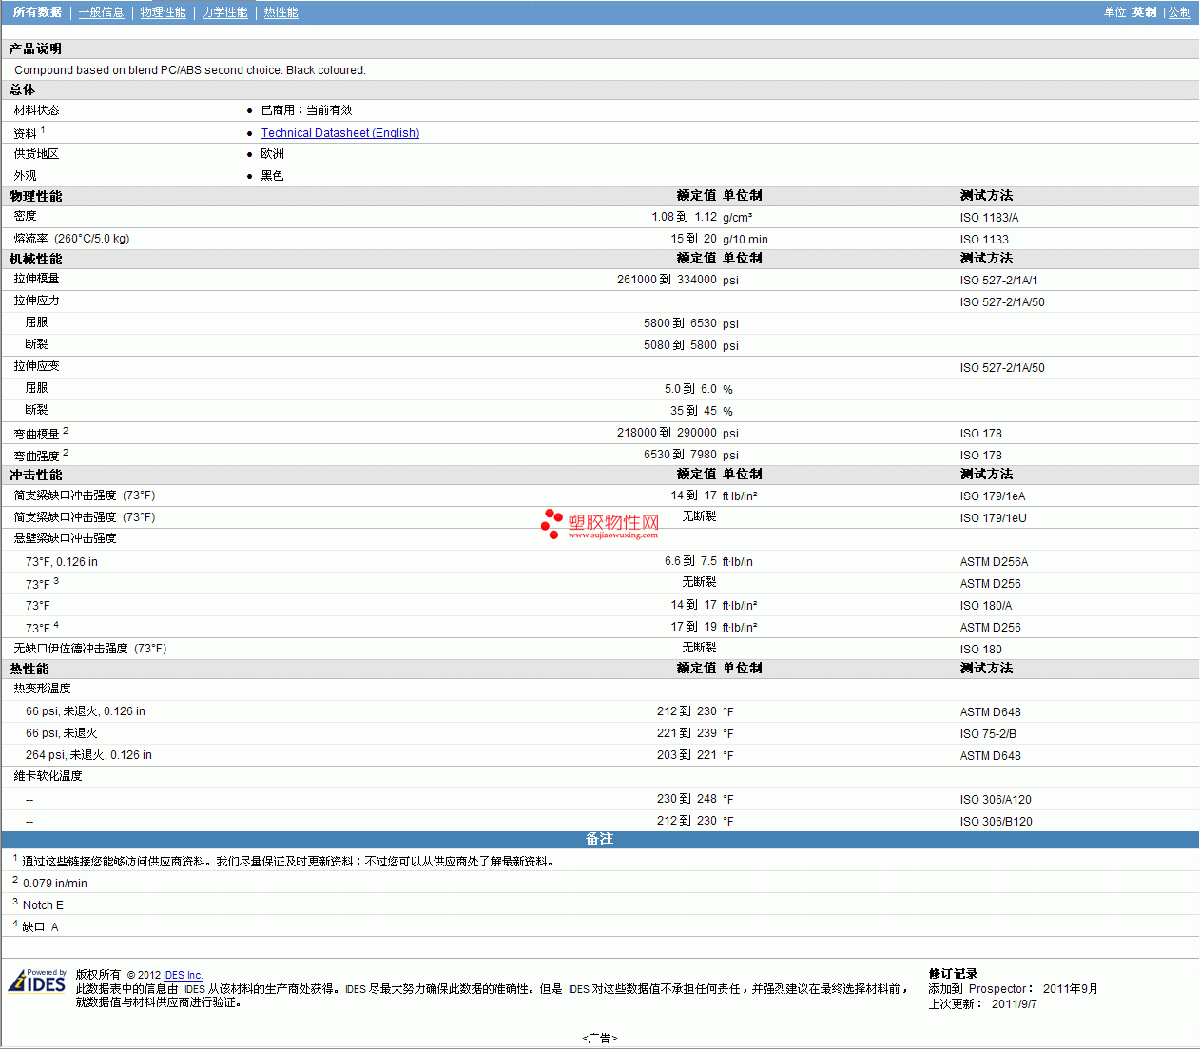Click the 冲击性能 section header
The width and height of the screenshot is (1200, 1050).
tap(35, 475)
